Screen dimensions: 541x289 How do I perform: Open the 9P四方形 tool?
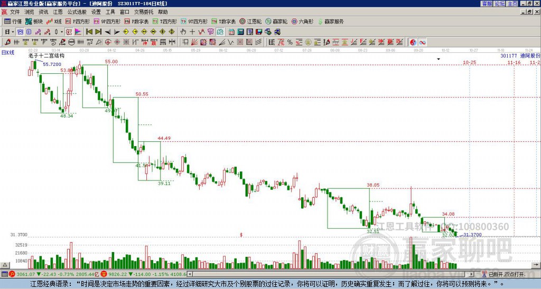click(x=107, y=21)
